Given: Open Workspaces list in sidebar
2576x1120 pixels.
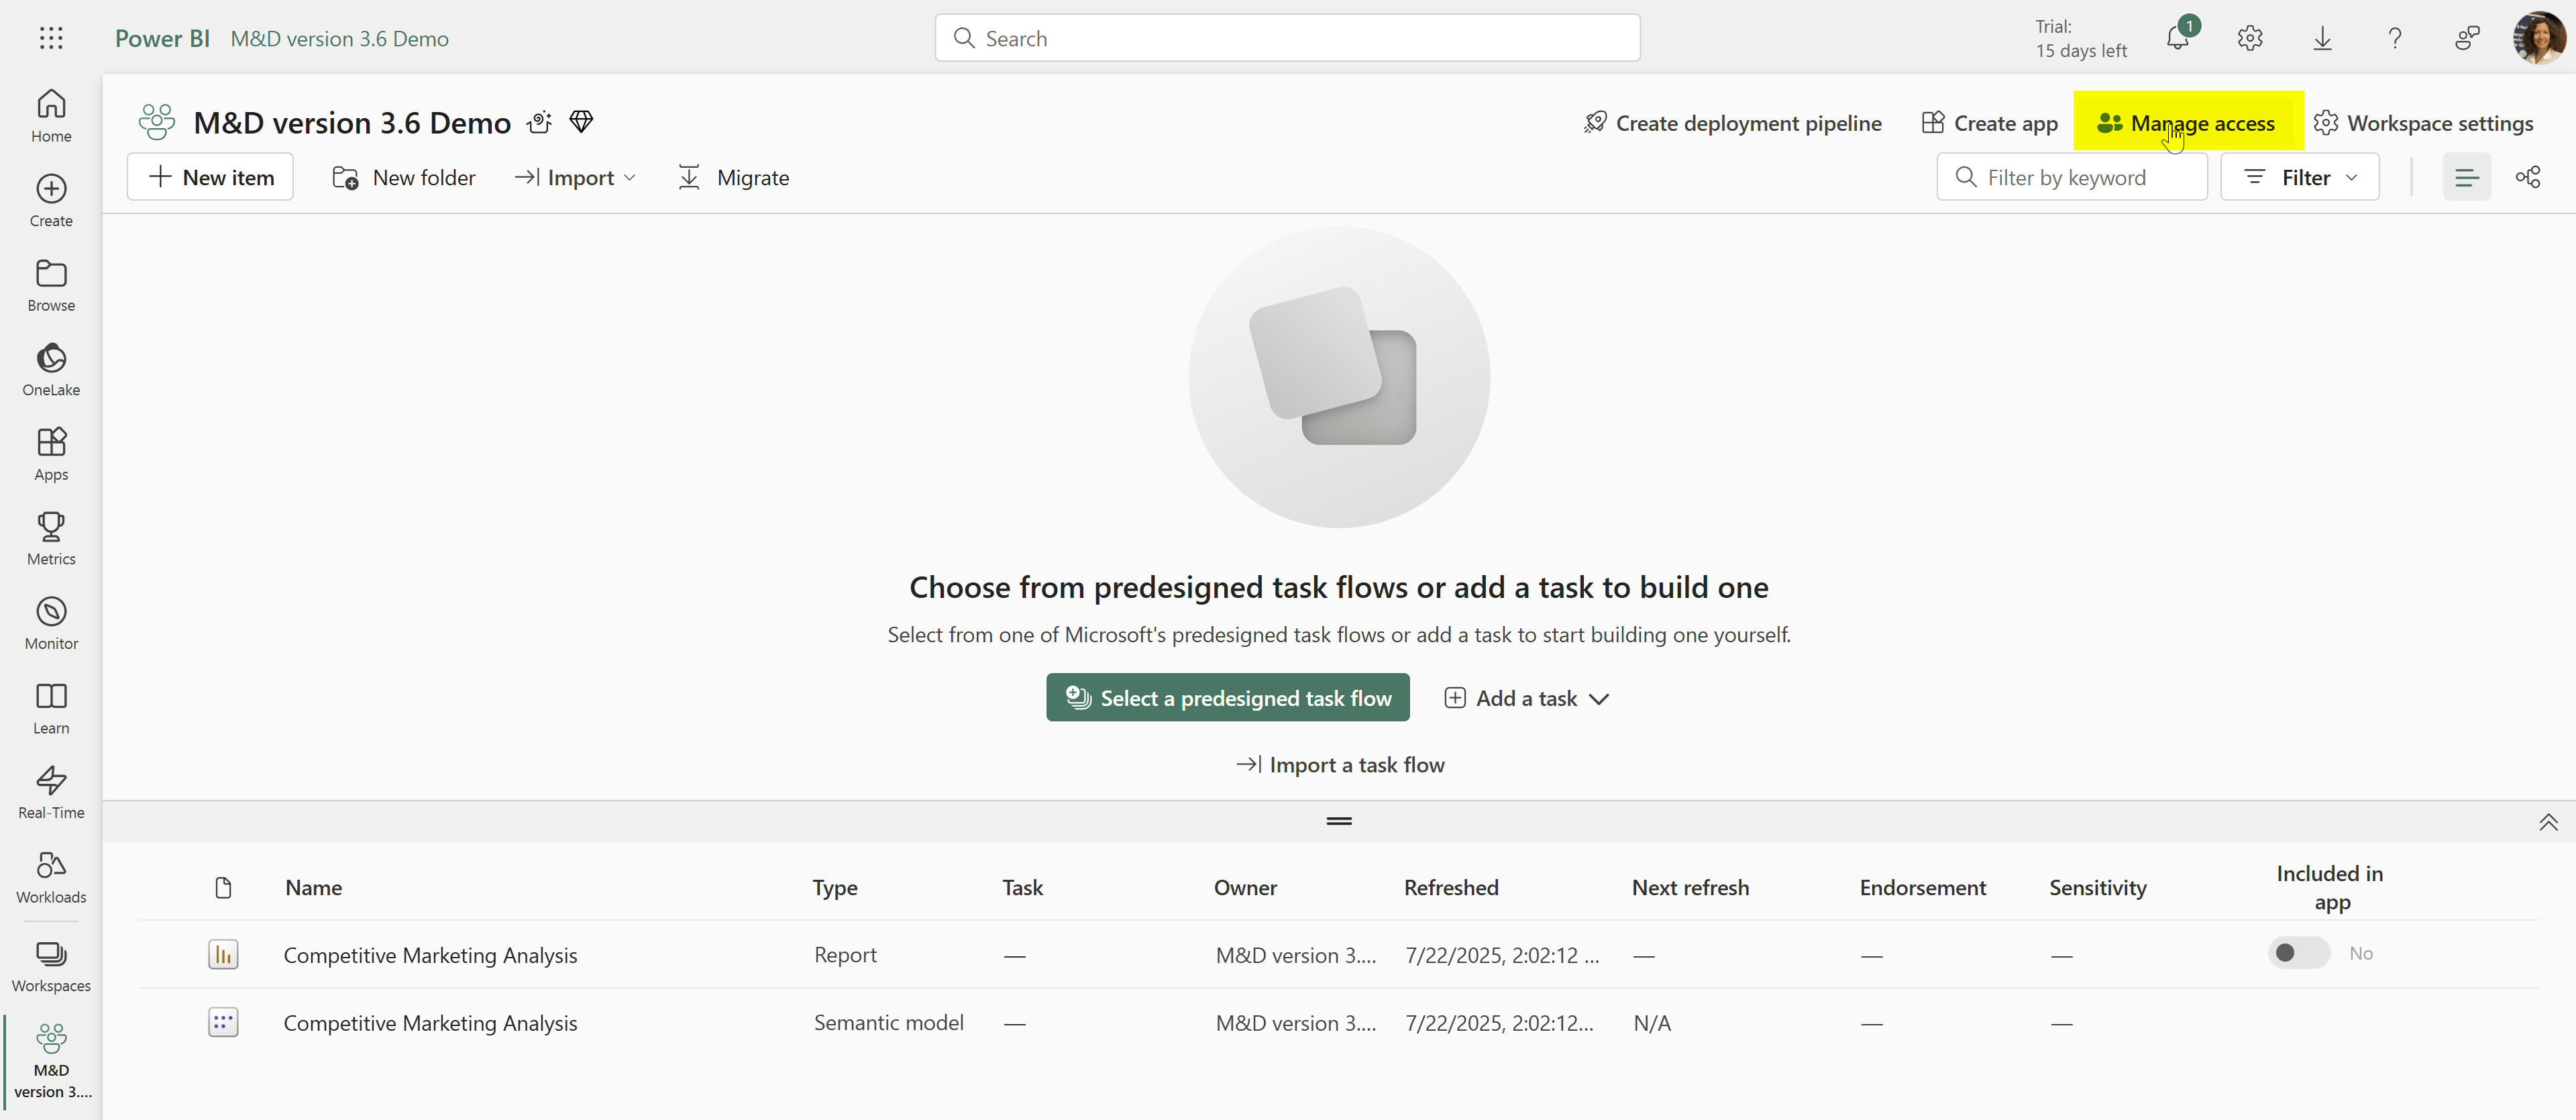Looking at the screenshot, I should tap(51, 966).
